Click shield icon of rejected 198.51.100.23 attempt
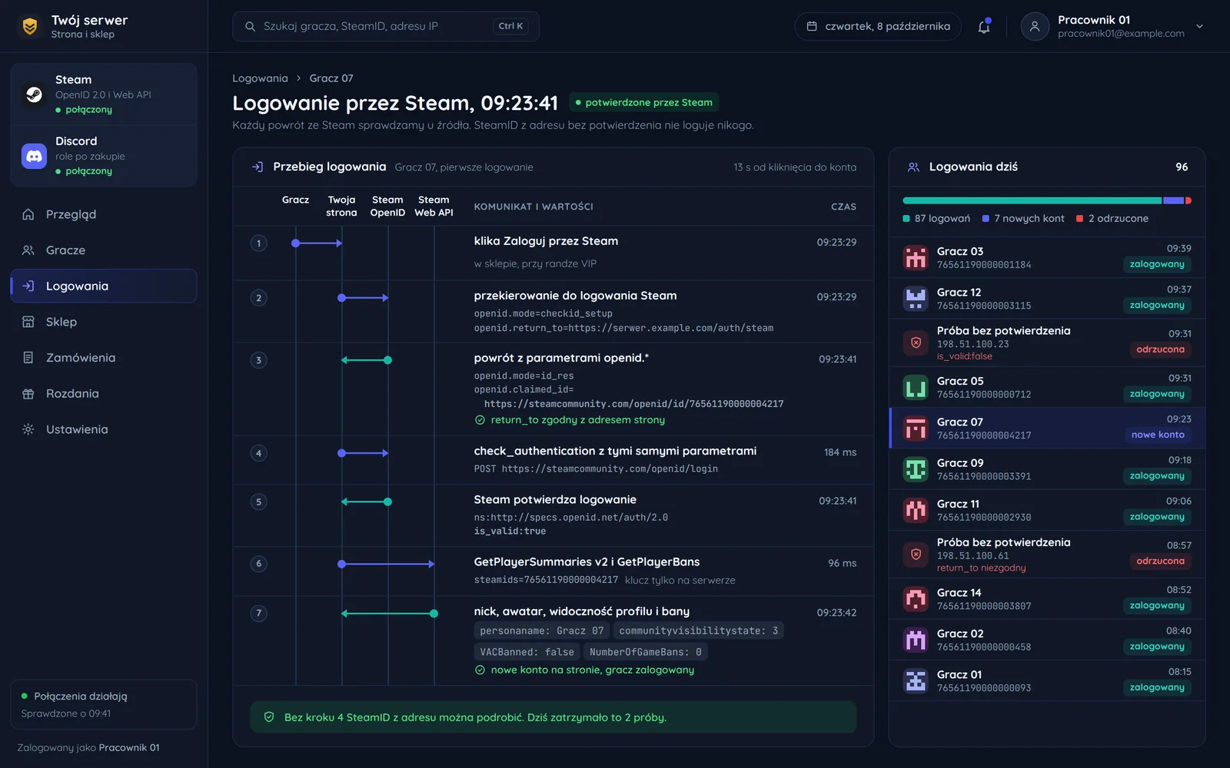The height and width of the screenshot is (768, 1230). pyautogui.click(x=916, y=343)
